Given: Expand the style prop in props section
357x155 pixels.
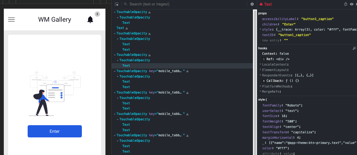Looking at the screenshot, I should coord(260,30).
